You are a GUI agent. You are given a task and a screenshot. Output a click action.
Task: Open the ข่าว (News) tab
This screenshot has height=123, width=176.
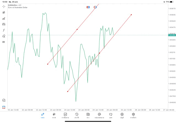point(88,115)
